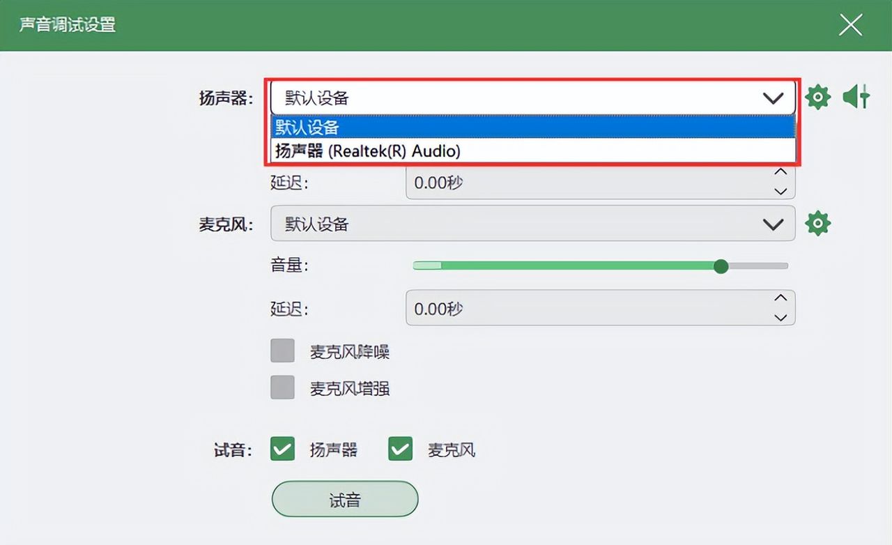The image size is (892, 545).
Task: Uncheck the 麦克风 test checkbox
Action: [401, 450]
